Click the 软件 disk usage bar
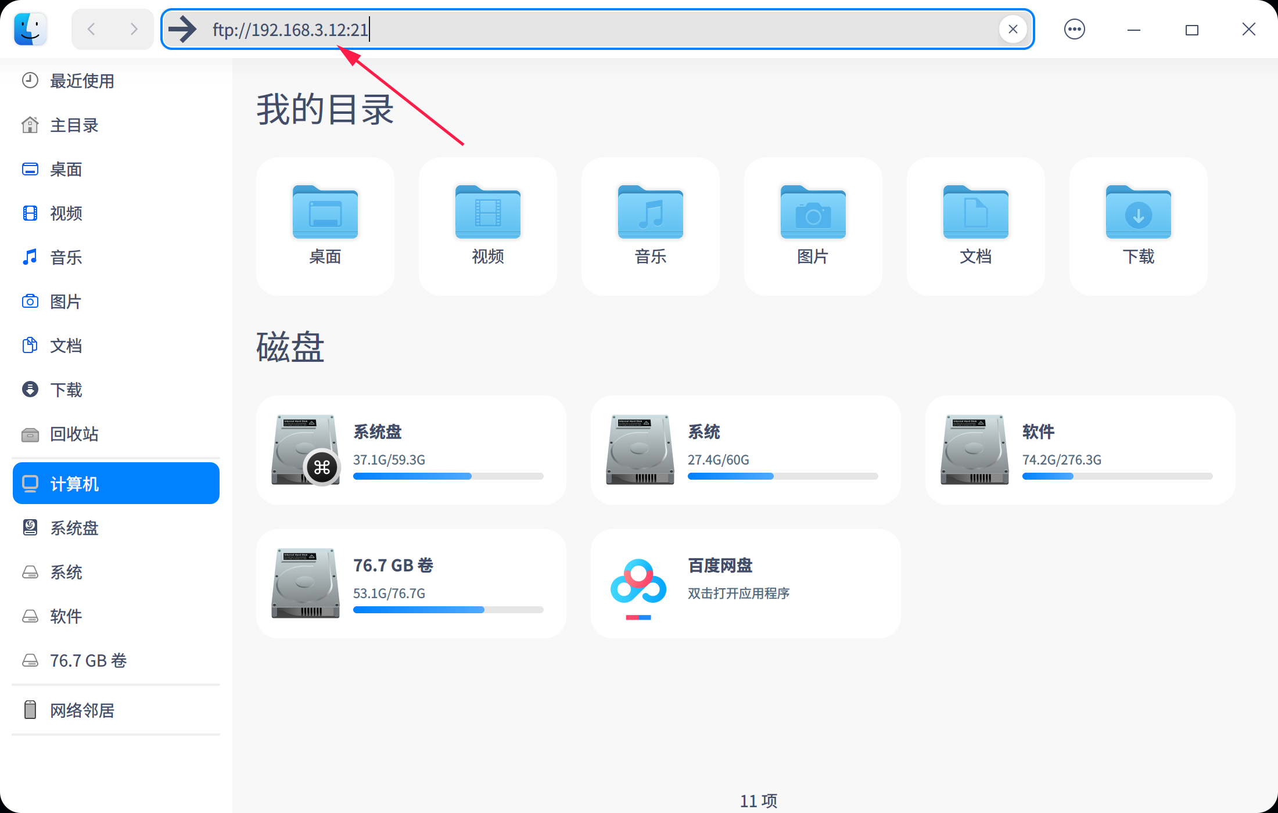The image size is (1278, 813). (1117, 476)
